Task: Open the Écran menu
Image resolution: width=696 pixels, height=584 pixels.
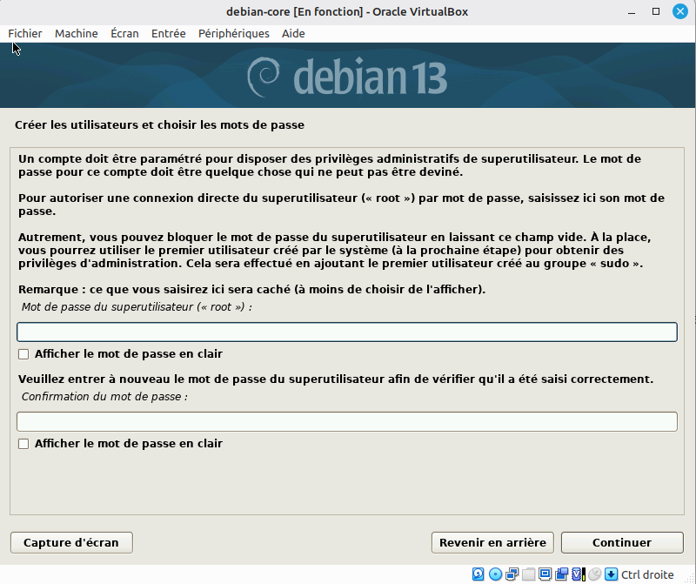Action: coord(124,33)
